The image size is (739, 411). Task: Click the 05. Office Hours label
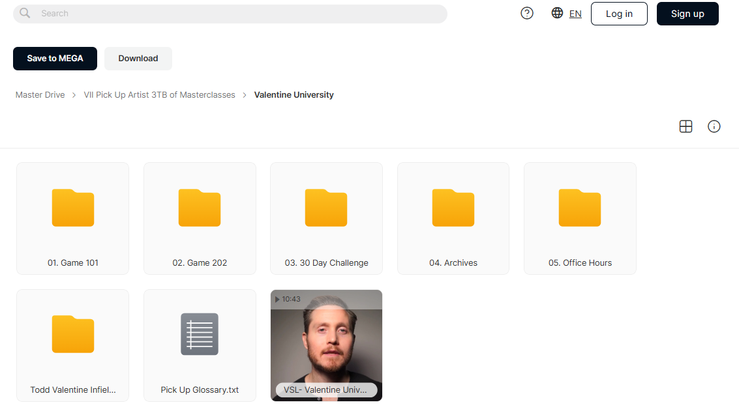coord(580,262)
